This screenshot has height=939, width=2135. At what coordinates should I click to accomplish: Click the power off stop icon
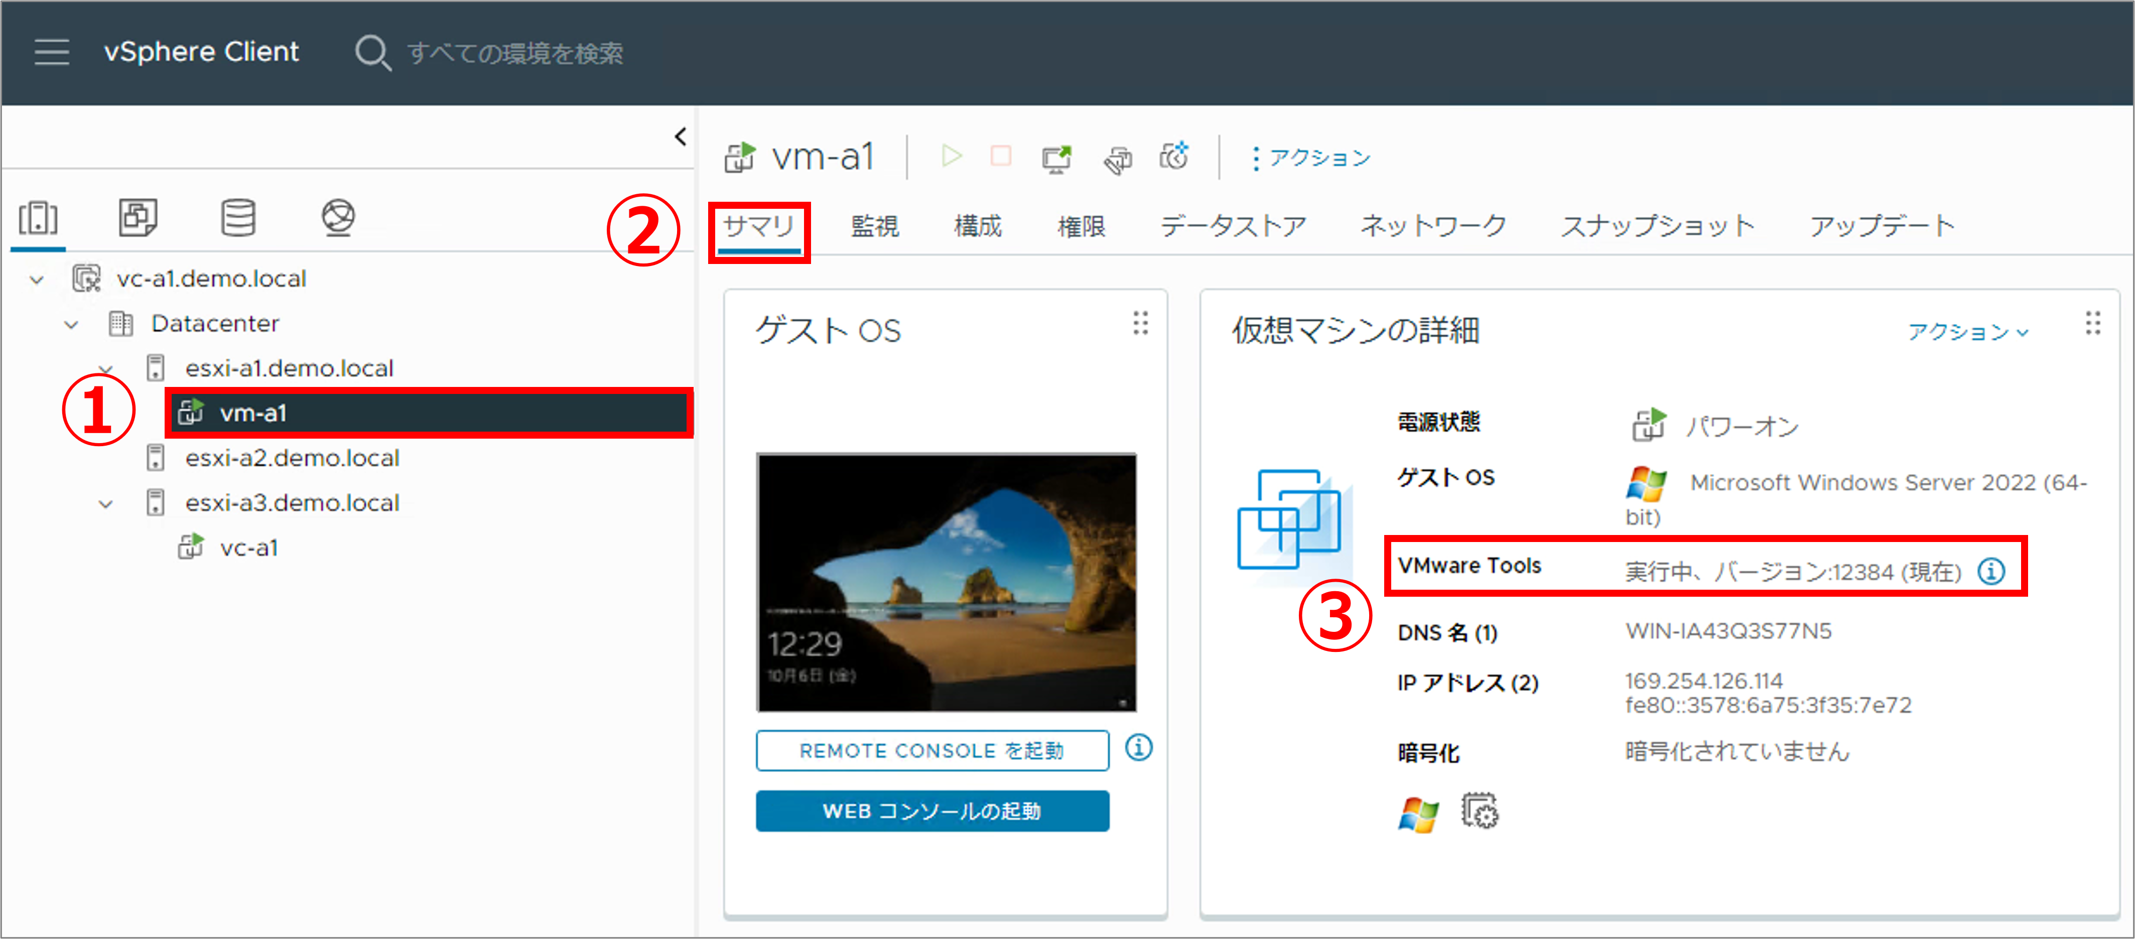[1001, 156]
